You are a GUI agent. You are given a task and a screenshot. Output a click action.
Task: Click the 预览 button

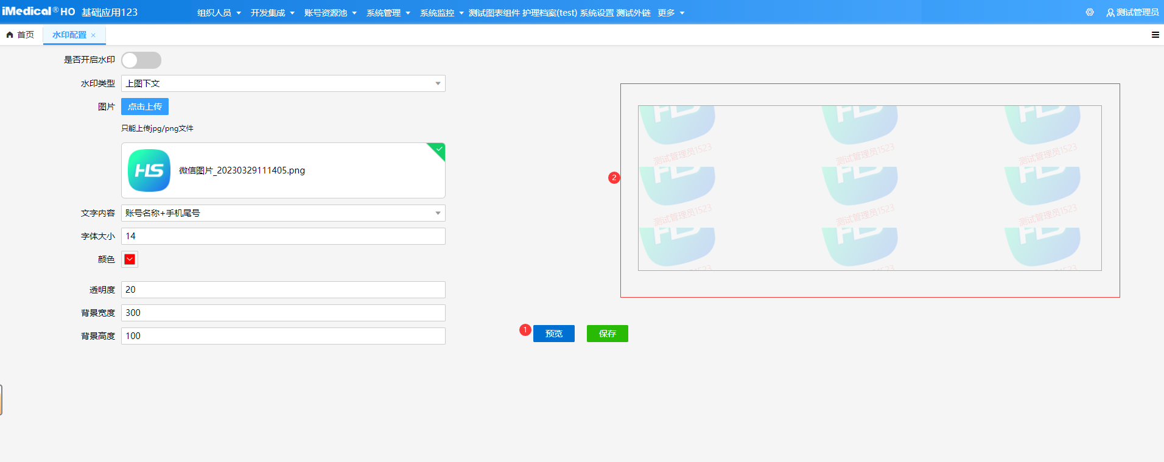[554, 334]
